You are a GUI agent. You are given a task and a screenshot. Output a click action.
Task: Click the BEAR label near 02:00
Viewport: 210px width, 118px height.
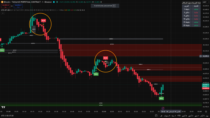(x=106, y=58)
